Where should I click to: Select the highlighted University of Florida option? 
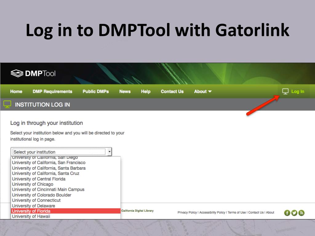coord(66,211)
